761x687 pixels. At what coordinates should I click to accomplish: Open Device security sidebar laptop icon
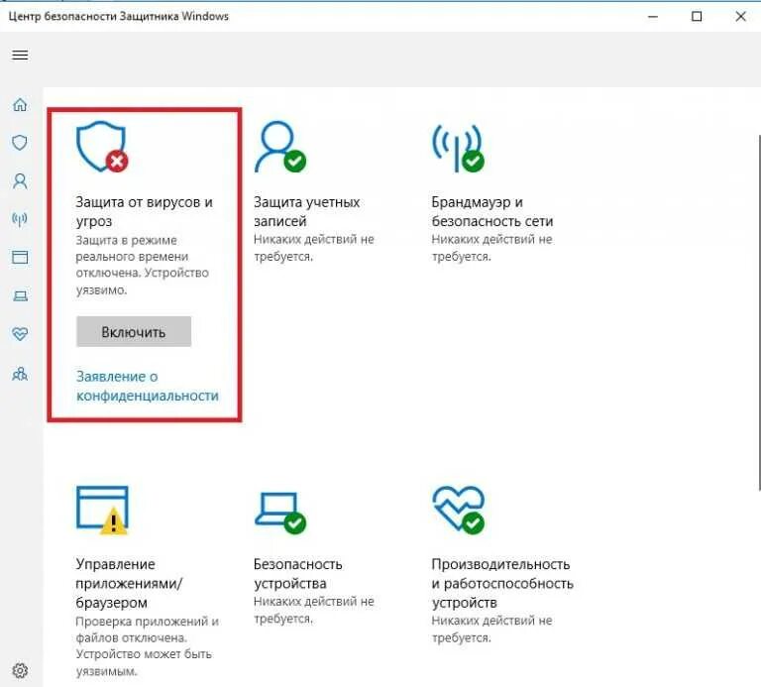click(x=20, y=295)
